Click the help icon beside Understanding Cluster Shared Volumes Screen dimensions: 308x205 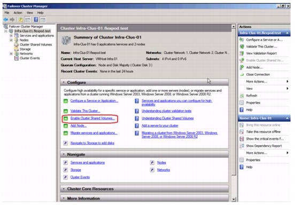(137, 119)
